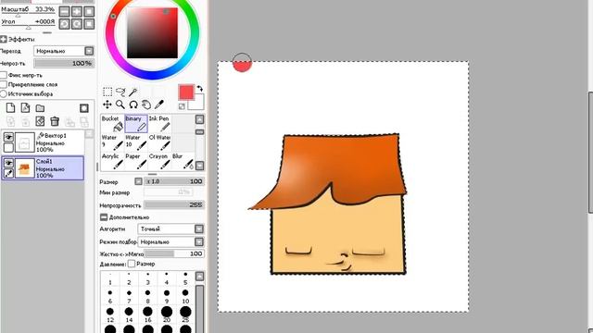593x333 pixels.
Task: Select the rectangular selection tool
Action: pyautogui.click(x=107, y=92)
